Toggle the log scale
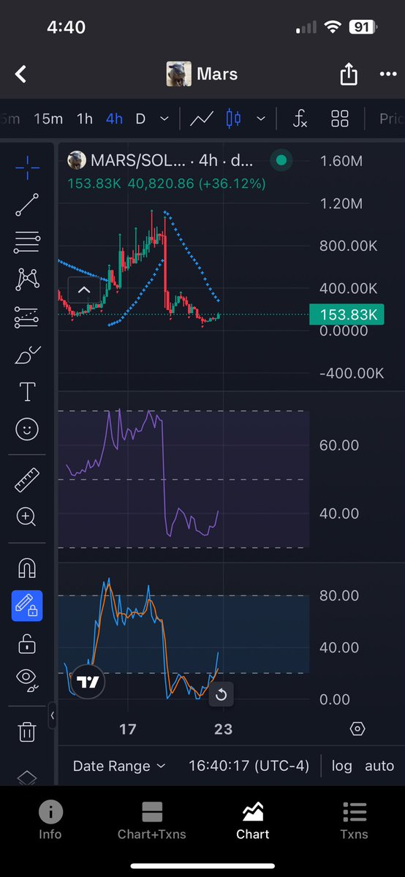The width and height of the screenshot is (405, 877). [342, 767]
